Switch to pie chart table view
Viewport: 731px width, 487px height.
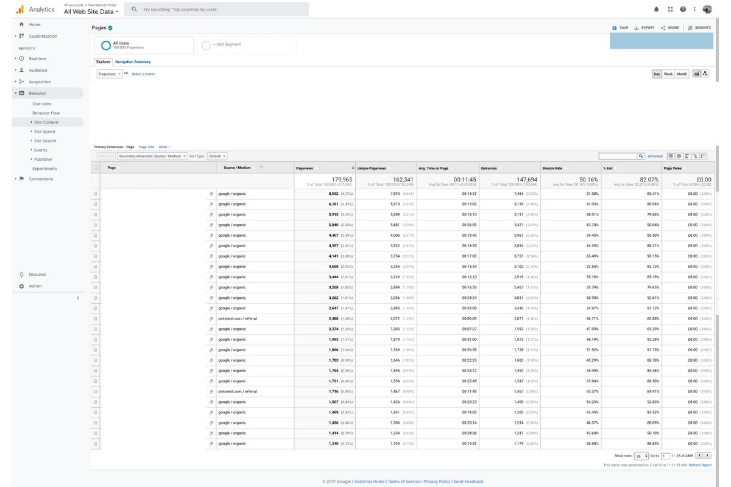[x=679, y=156]
